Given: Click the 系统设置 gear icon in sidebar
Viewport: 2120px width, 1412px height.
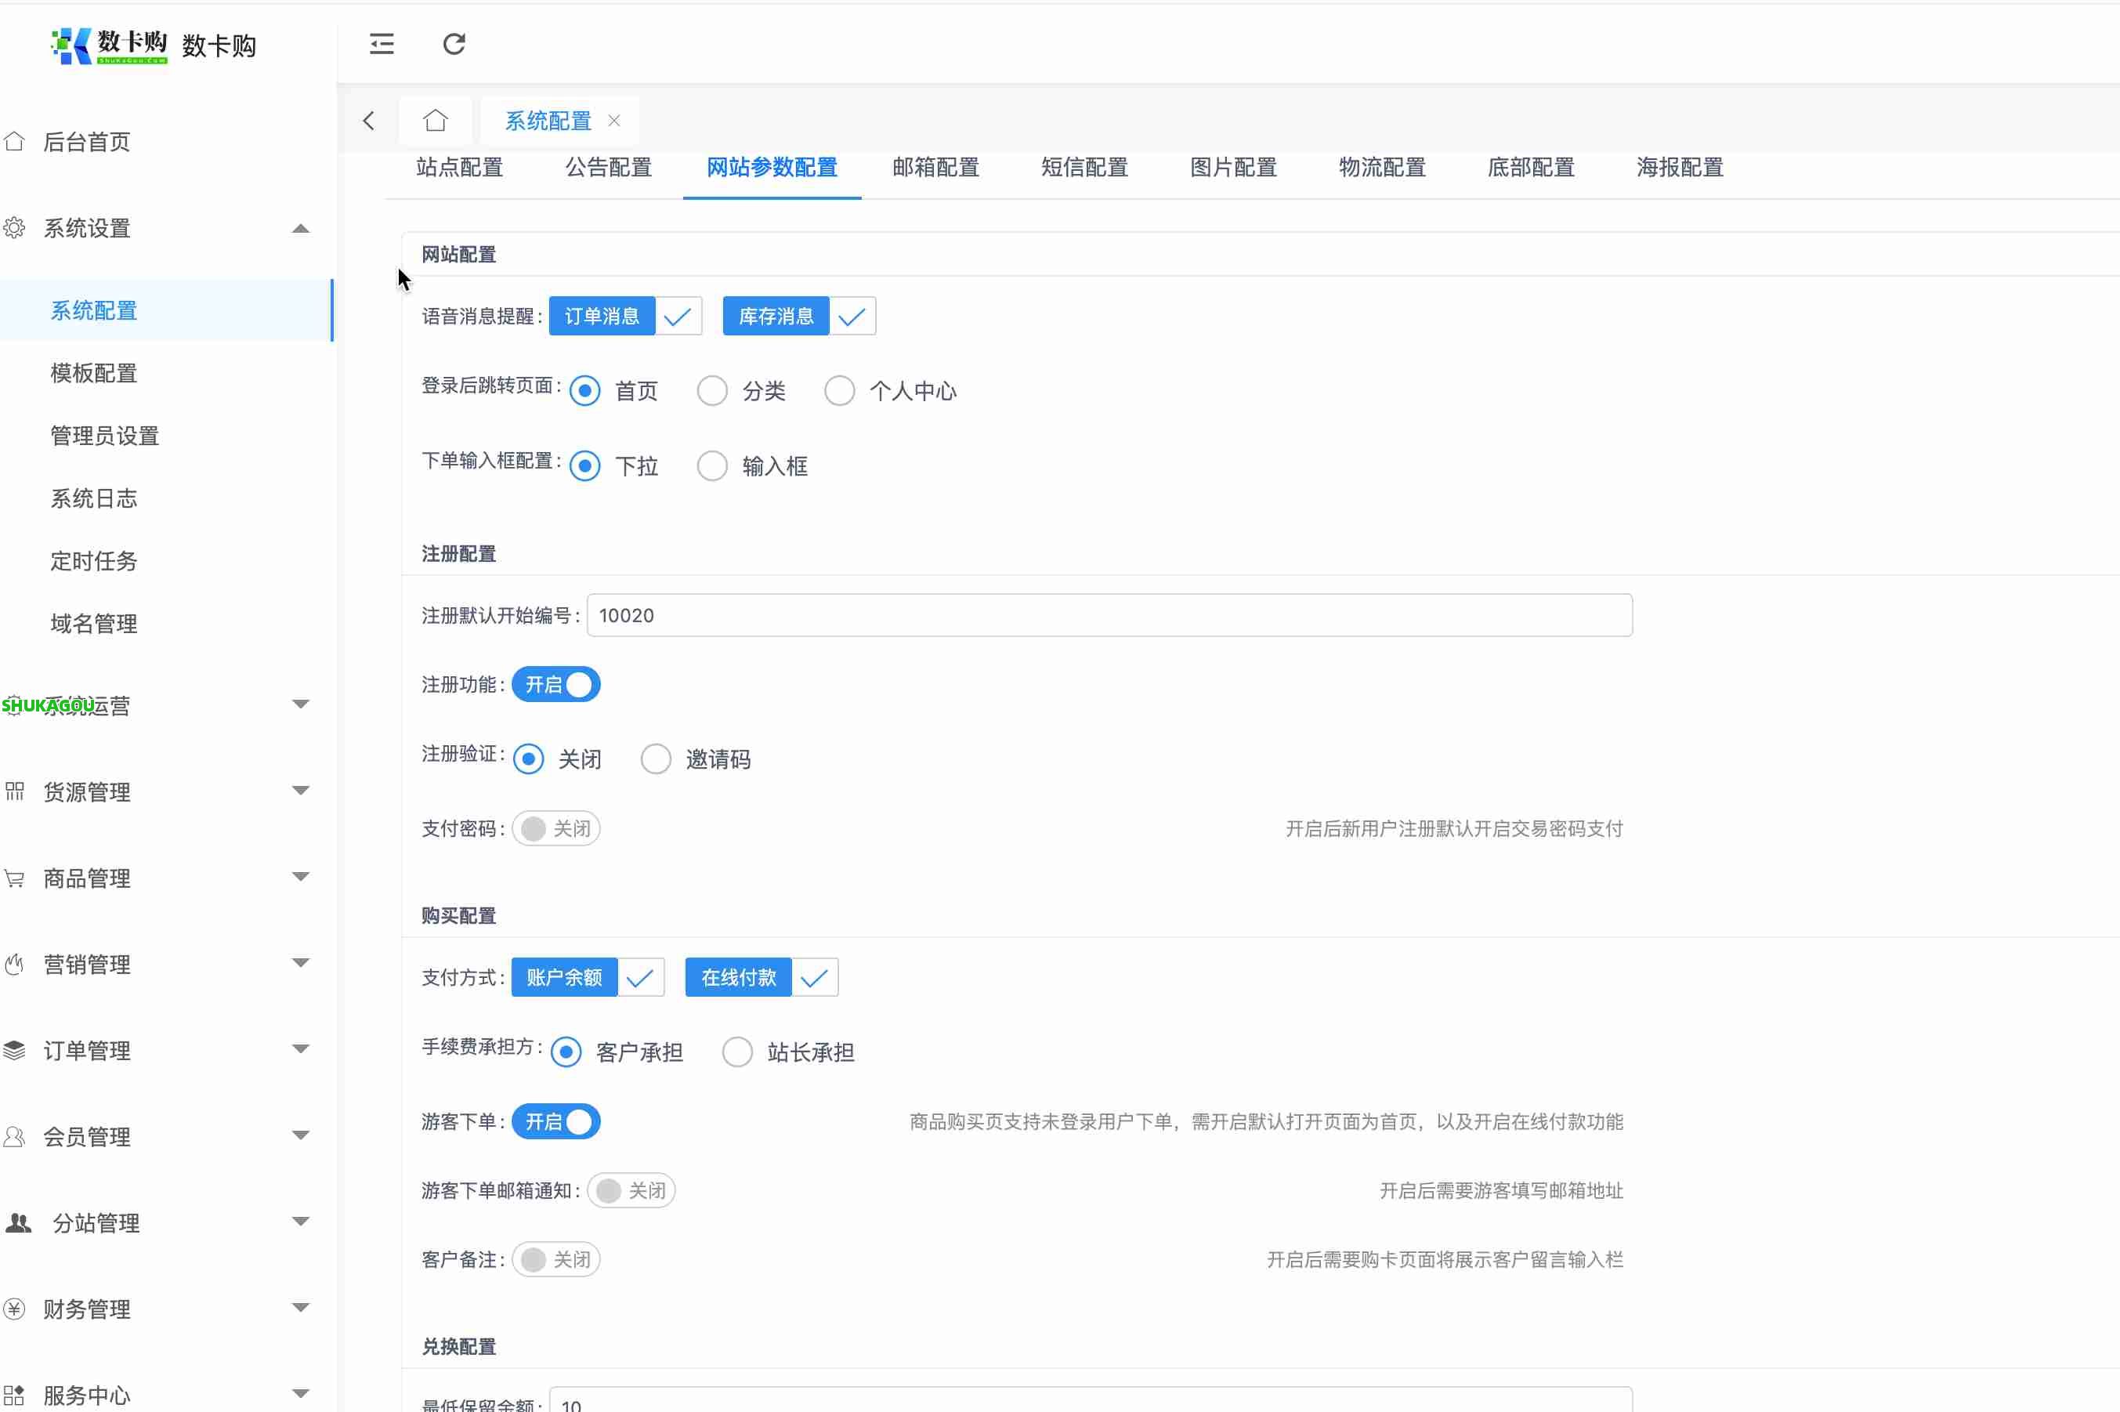Looking at the screenshot, I should pos(13,228).
